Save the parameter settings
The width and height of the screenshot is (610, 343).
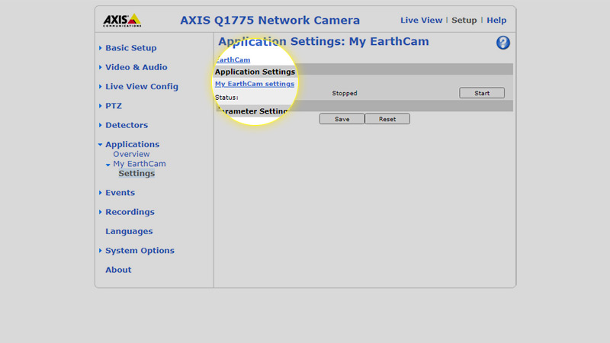pos(342,119)
